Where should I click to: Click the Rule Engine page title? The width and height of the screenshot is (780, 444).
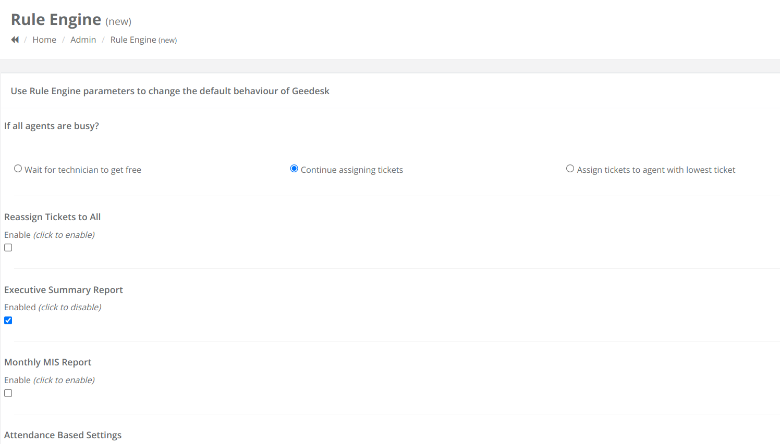[x=56, y=20]
